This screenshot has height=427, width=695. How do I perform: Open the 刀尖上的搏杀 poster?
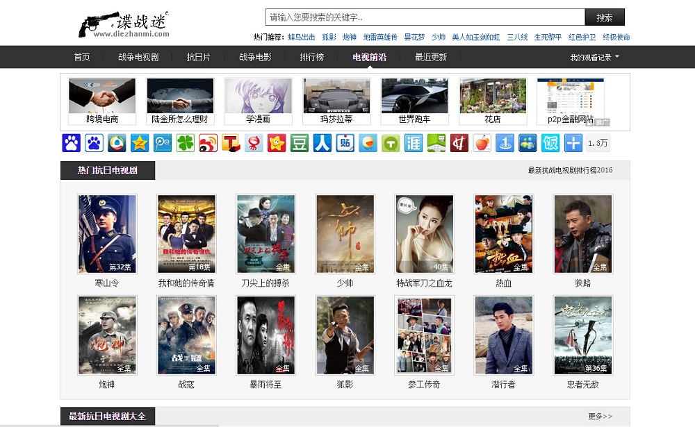[265, 234]
